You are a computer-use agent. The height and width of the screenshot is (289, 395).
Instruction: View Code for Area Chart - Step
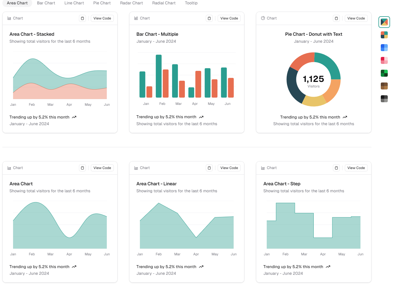coord(356,168)
